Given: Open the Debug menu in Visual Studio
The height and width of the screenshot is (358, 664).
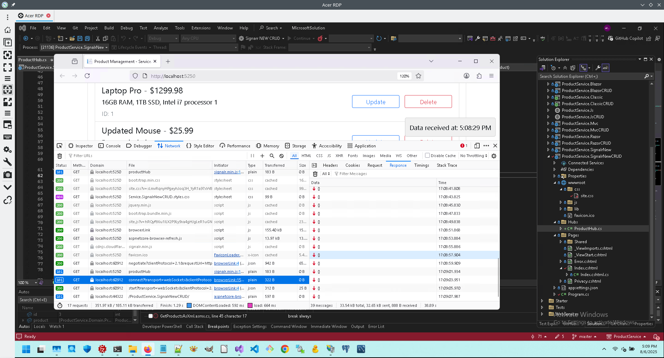Looking at the screenshot, I should click(x=127, y=28).
